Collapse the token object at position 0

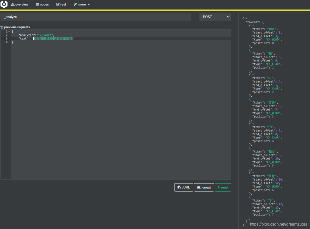[x=253, y=25]
